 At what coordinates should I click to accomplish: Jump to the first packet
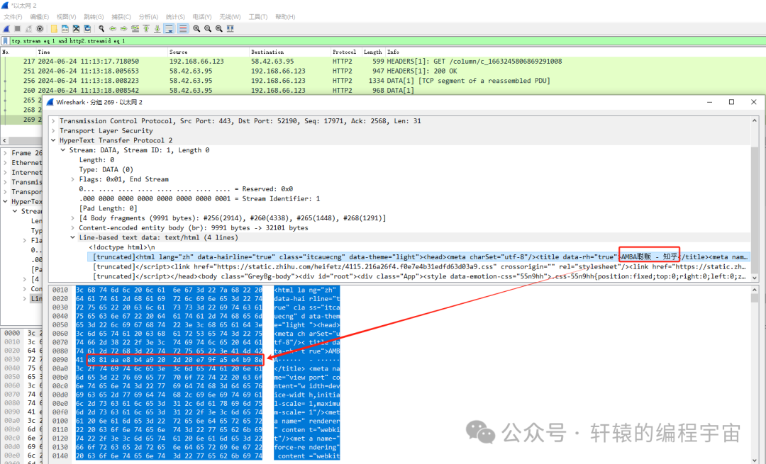(146, 29)
